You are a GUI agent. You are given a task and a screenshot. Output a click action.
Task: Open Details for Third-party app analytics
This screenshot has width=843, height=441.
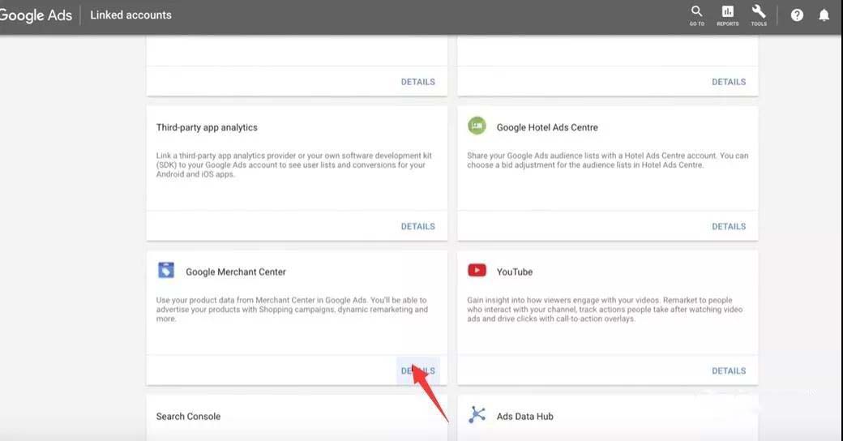click(x=417, y=226)
